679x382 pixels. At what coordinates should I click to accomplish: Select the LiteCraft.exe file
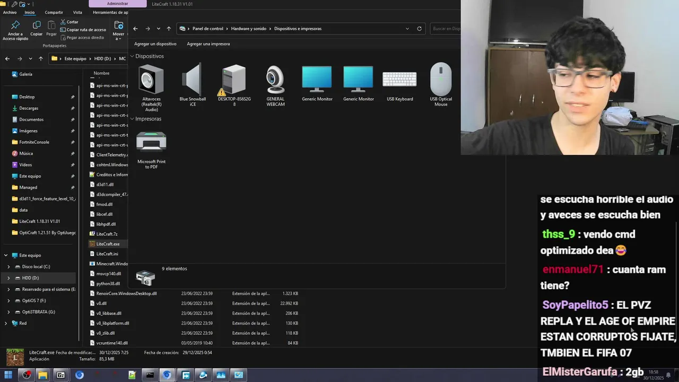108,244
